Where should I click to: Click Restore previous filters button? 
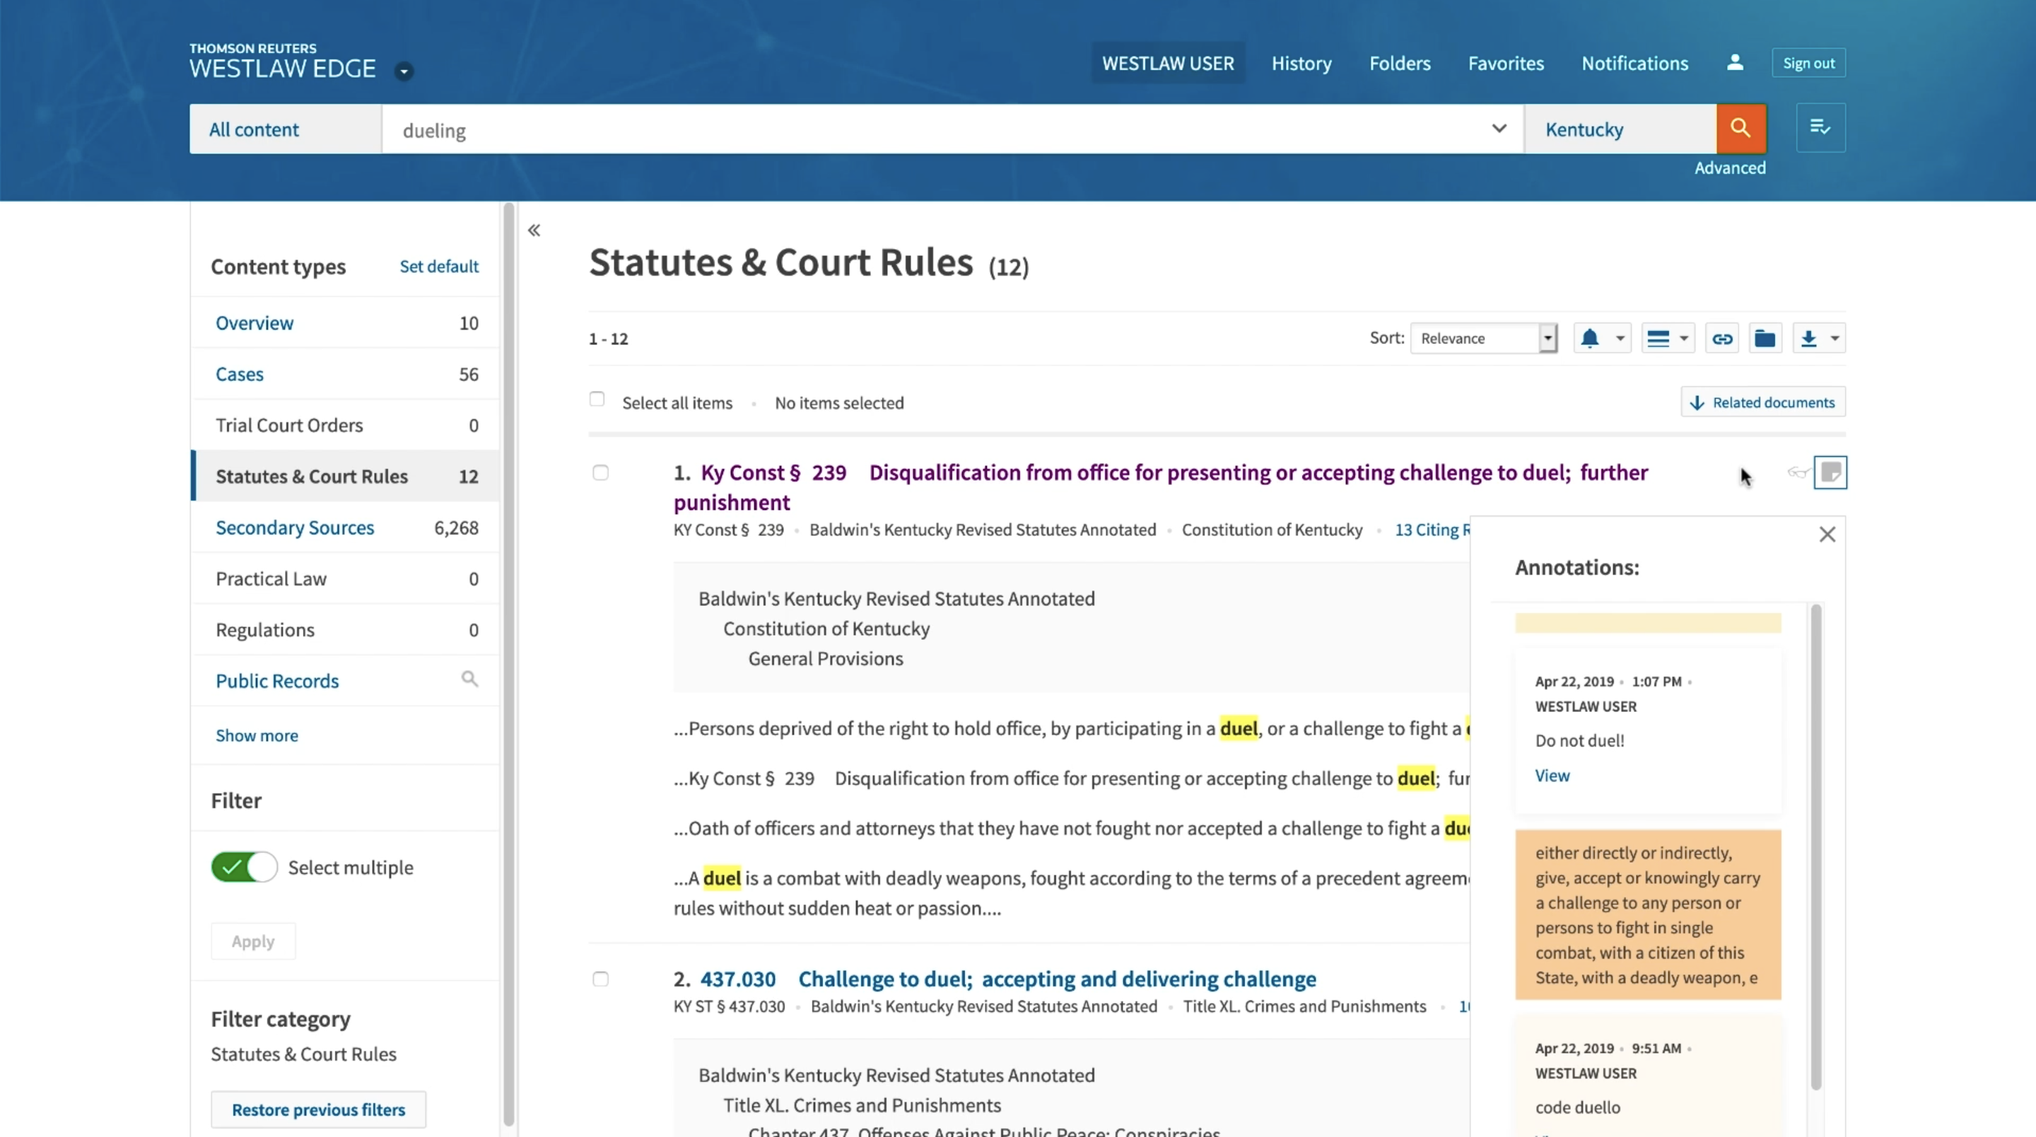317,1109
